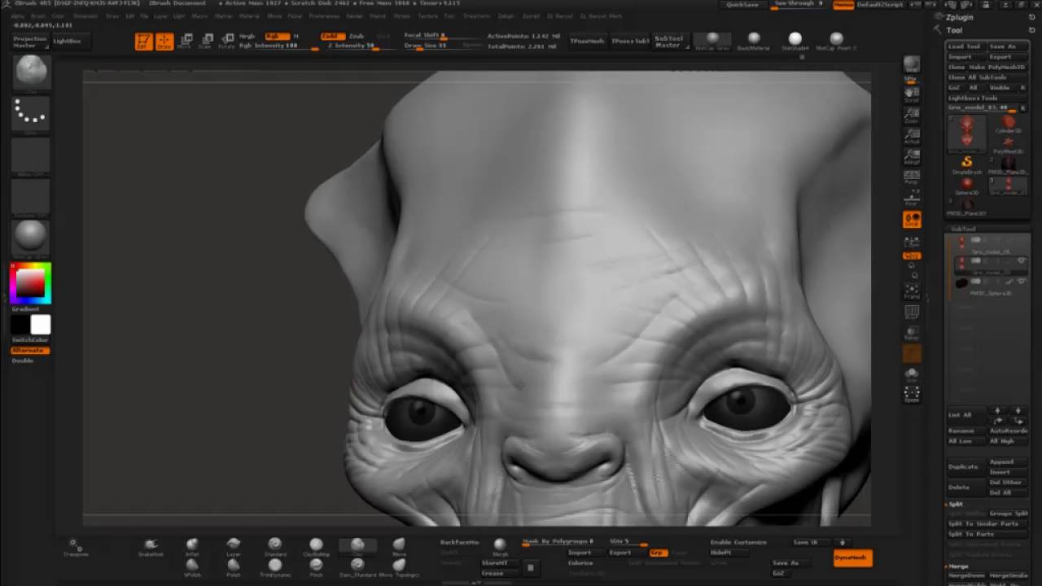Select the SnakeHook brush
Viewport: 1042px width, 586px height.
point(151,546)
